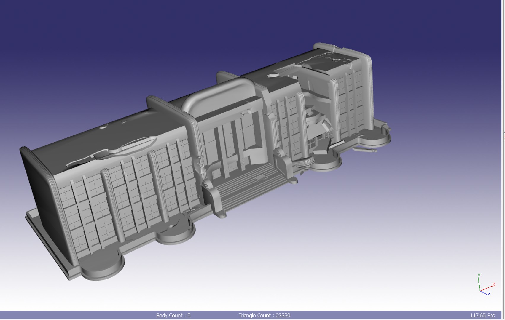Click the '117.65 Fps' frame rate readout
The width and height of the screenshot is (505, 320).
[x=482, y=316]
